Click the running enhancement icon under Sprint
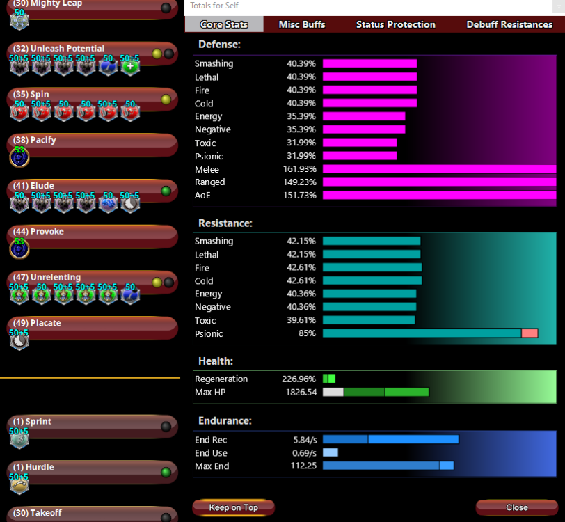The height and width of the screenshot is (522, 565). point(19,438)
